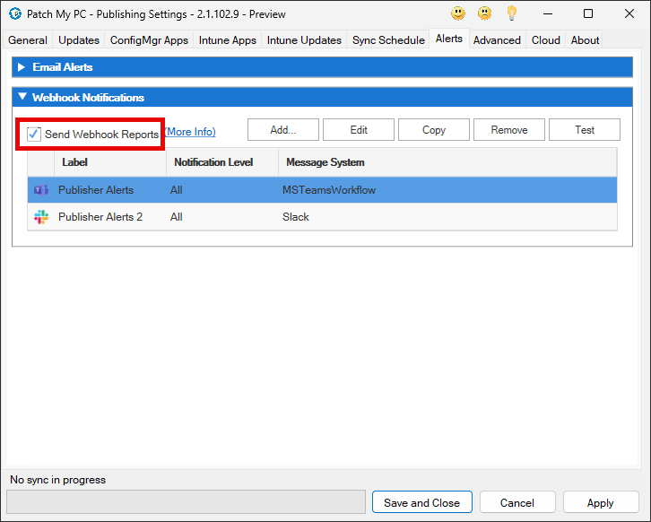The width and height of the screenshot is (651, 522).
Task: Click the Apply button
Action: 601,502
